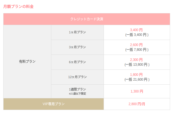174x114 pixels.
Task: Select the 2,600 円 price
Action: 136,45
